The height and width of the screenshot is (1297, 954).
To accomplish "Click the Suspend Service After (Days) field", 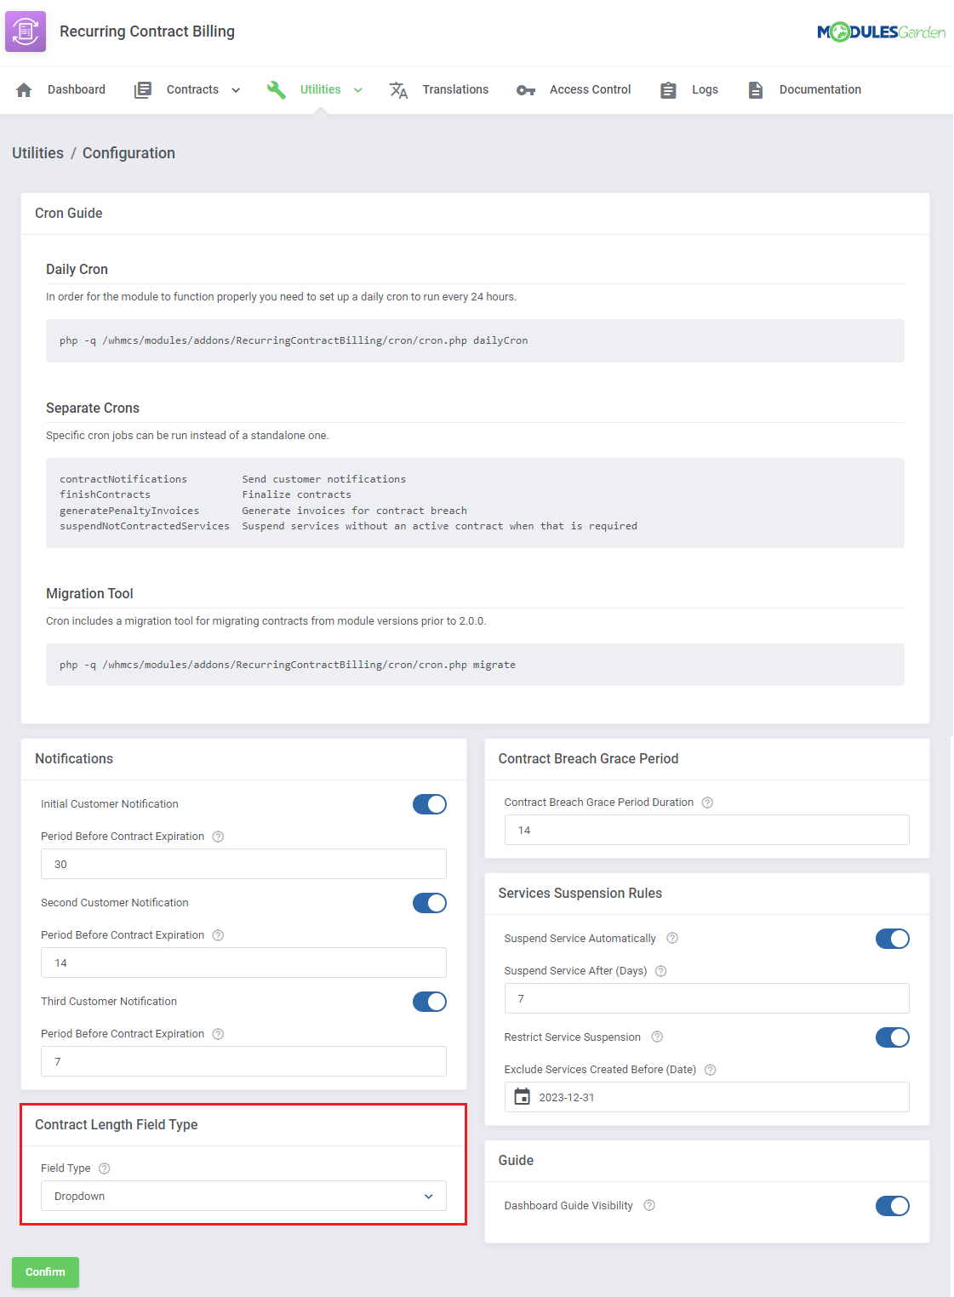I will (x=707, y=998).
